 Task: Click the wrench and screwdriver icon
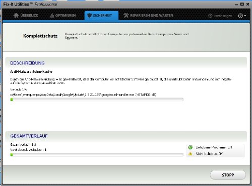(x=126, y=16)
